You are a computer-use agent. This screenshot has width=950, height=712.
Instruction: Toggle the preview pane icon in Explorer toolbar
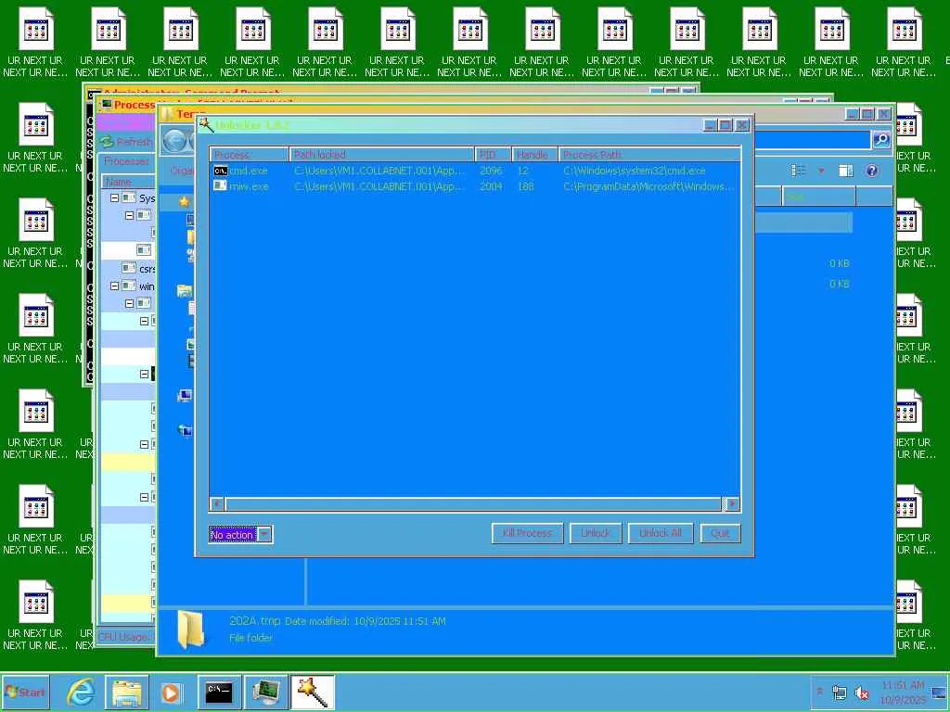pyautogui.click(x=846, y=171)
